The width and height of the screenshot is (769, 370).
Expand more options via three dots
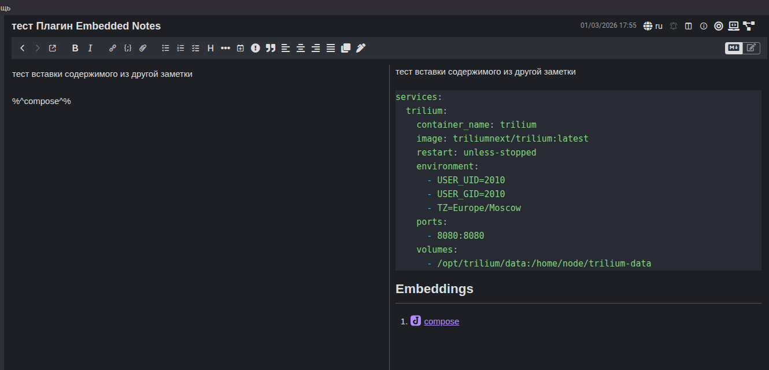(225, 49)
